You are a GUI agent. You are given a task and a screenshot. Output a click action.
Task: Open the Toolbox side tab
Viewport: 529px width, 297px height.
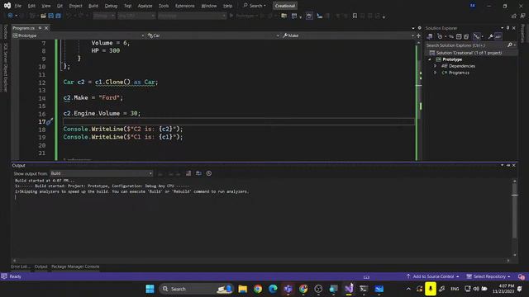[5, 32]
